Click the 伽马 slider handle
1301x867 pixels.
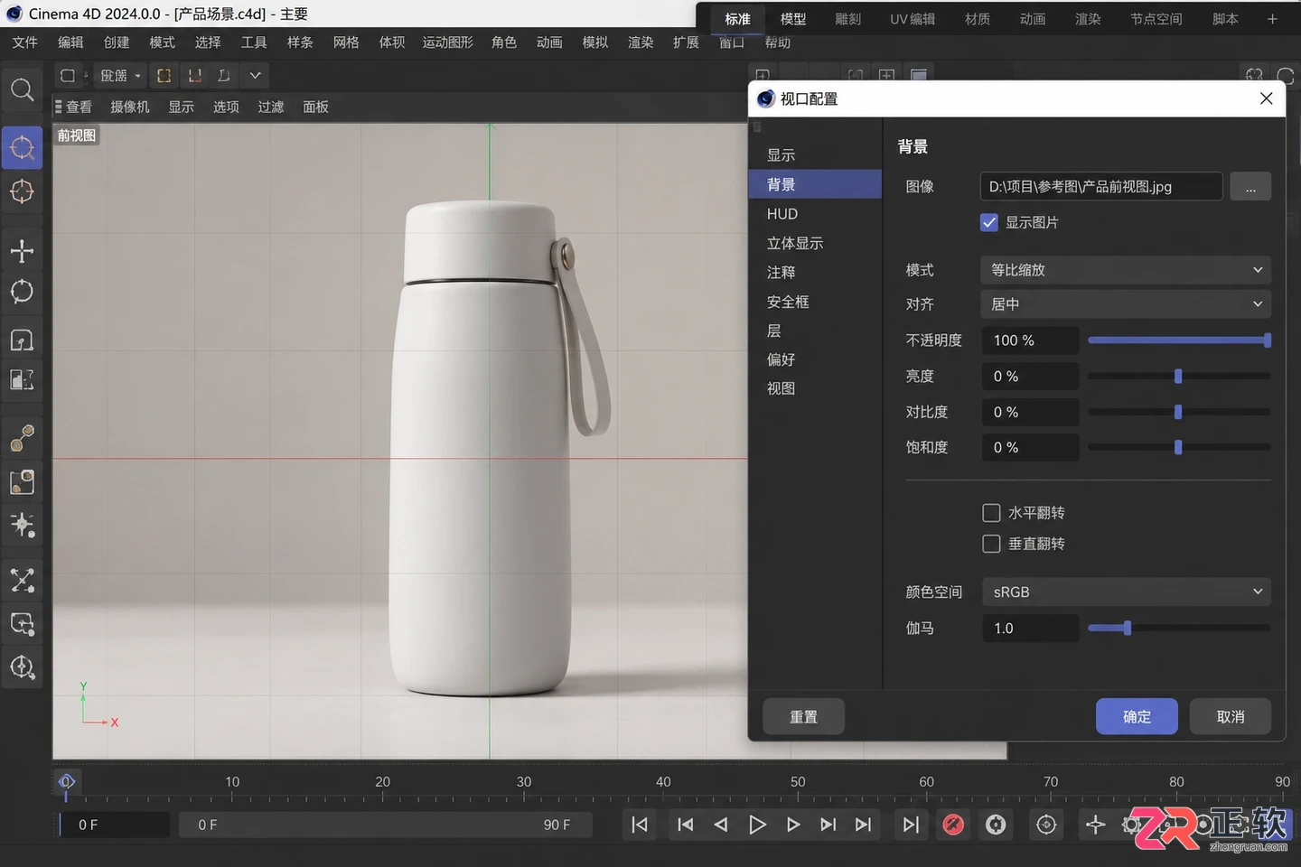pos(1128,628)
